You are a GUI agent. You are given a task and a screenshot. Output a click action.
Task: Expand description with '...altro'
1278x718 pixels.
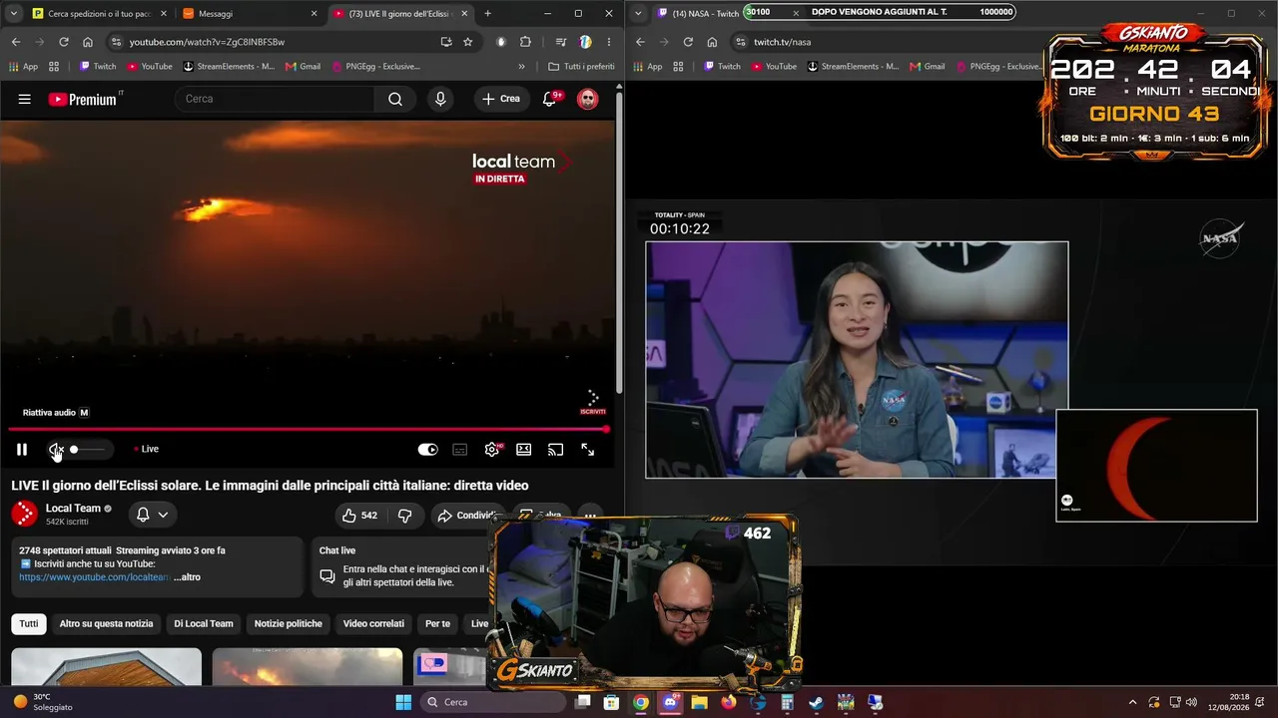click(186, 577)
